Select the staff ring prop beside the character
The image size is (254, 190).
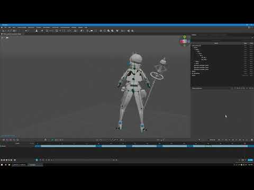coord(157,76)
